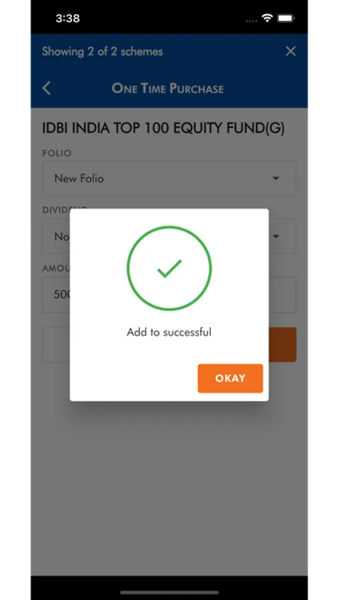338x600 pixels.
Task: Click the IDBI India Top 100 Equity Fund title
Action: (163, 129)
